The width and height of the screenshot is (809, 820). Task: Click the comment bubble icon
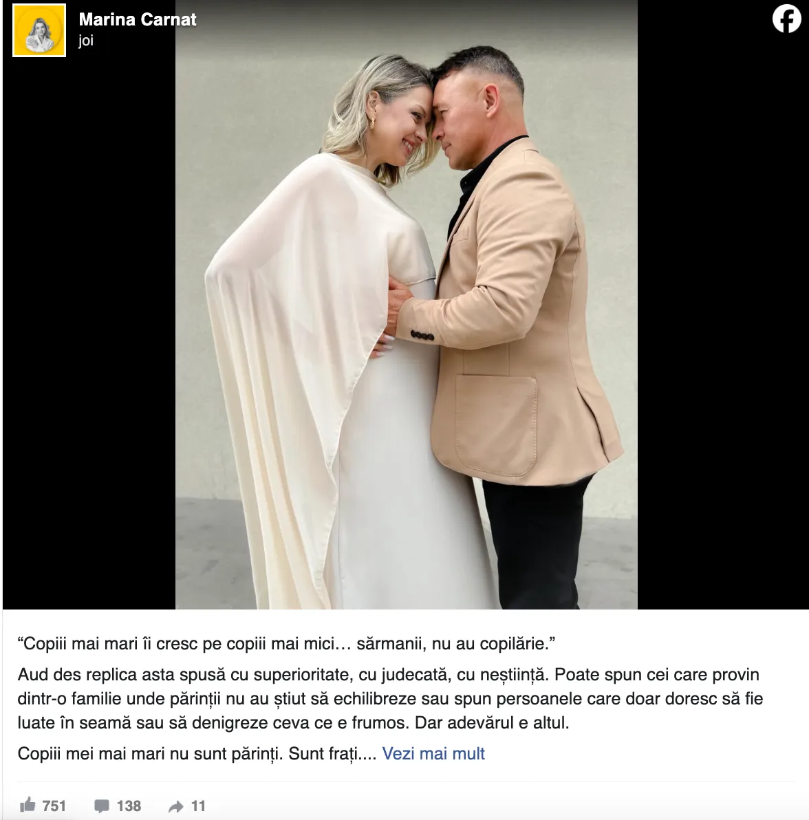click(101, 806)
